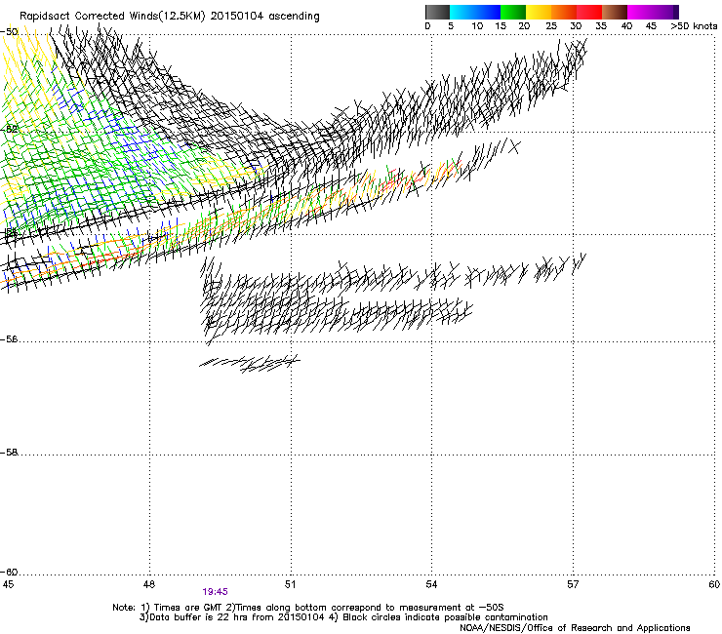This screenshot has height=634, width=722.
Task: Click the cyan 5-10 knots legend segment
Action: click(462, 12)
